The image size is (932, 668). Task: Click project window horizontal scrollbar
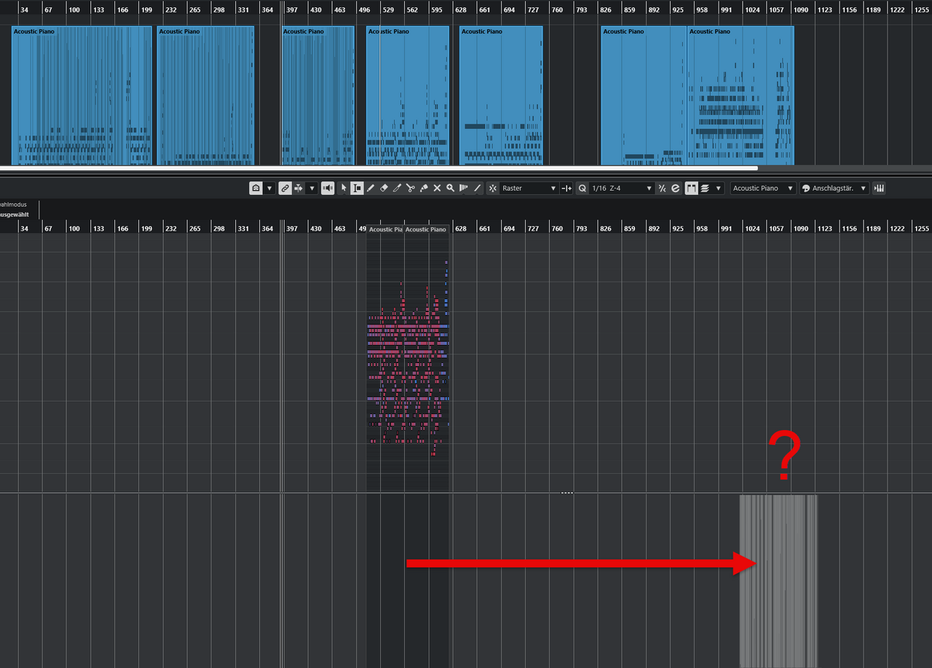click(379, 168)
